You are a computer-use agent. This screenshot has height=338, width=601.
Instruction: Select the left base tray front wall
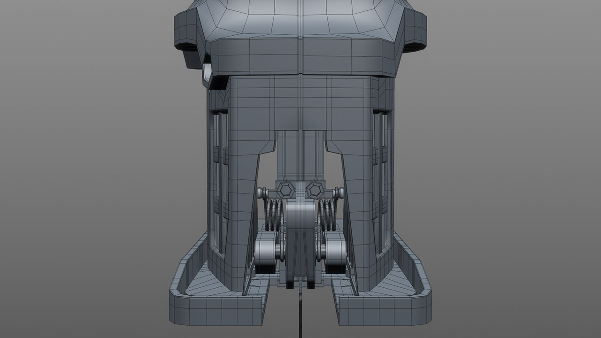coord(216,310)
